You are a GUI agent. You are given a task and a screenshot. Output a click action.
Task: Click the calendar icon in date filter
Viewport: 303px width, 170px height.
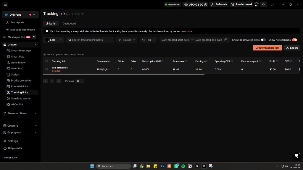pyautogui.click(x=226, y=40)
